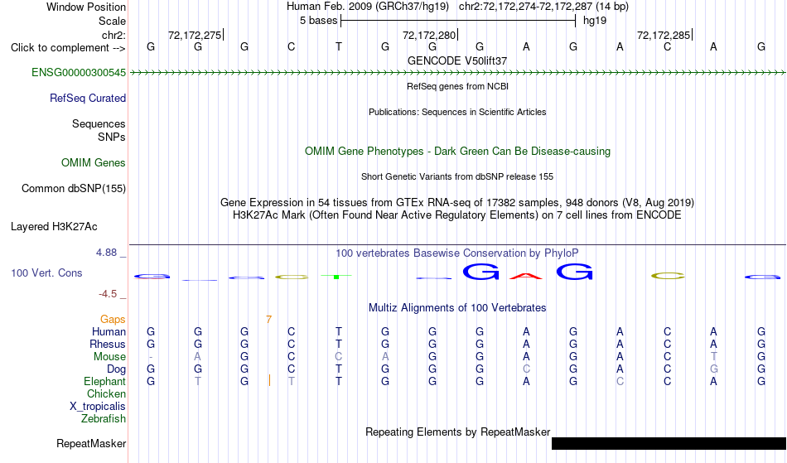Click 'RefSeq genes from NCBI' title
Screen dimensions: 787x463
pyautogui.click(x=458, y=86)
